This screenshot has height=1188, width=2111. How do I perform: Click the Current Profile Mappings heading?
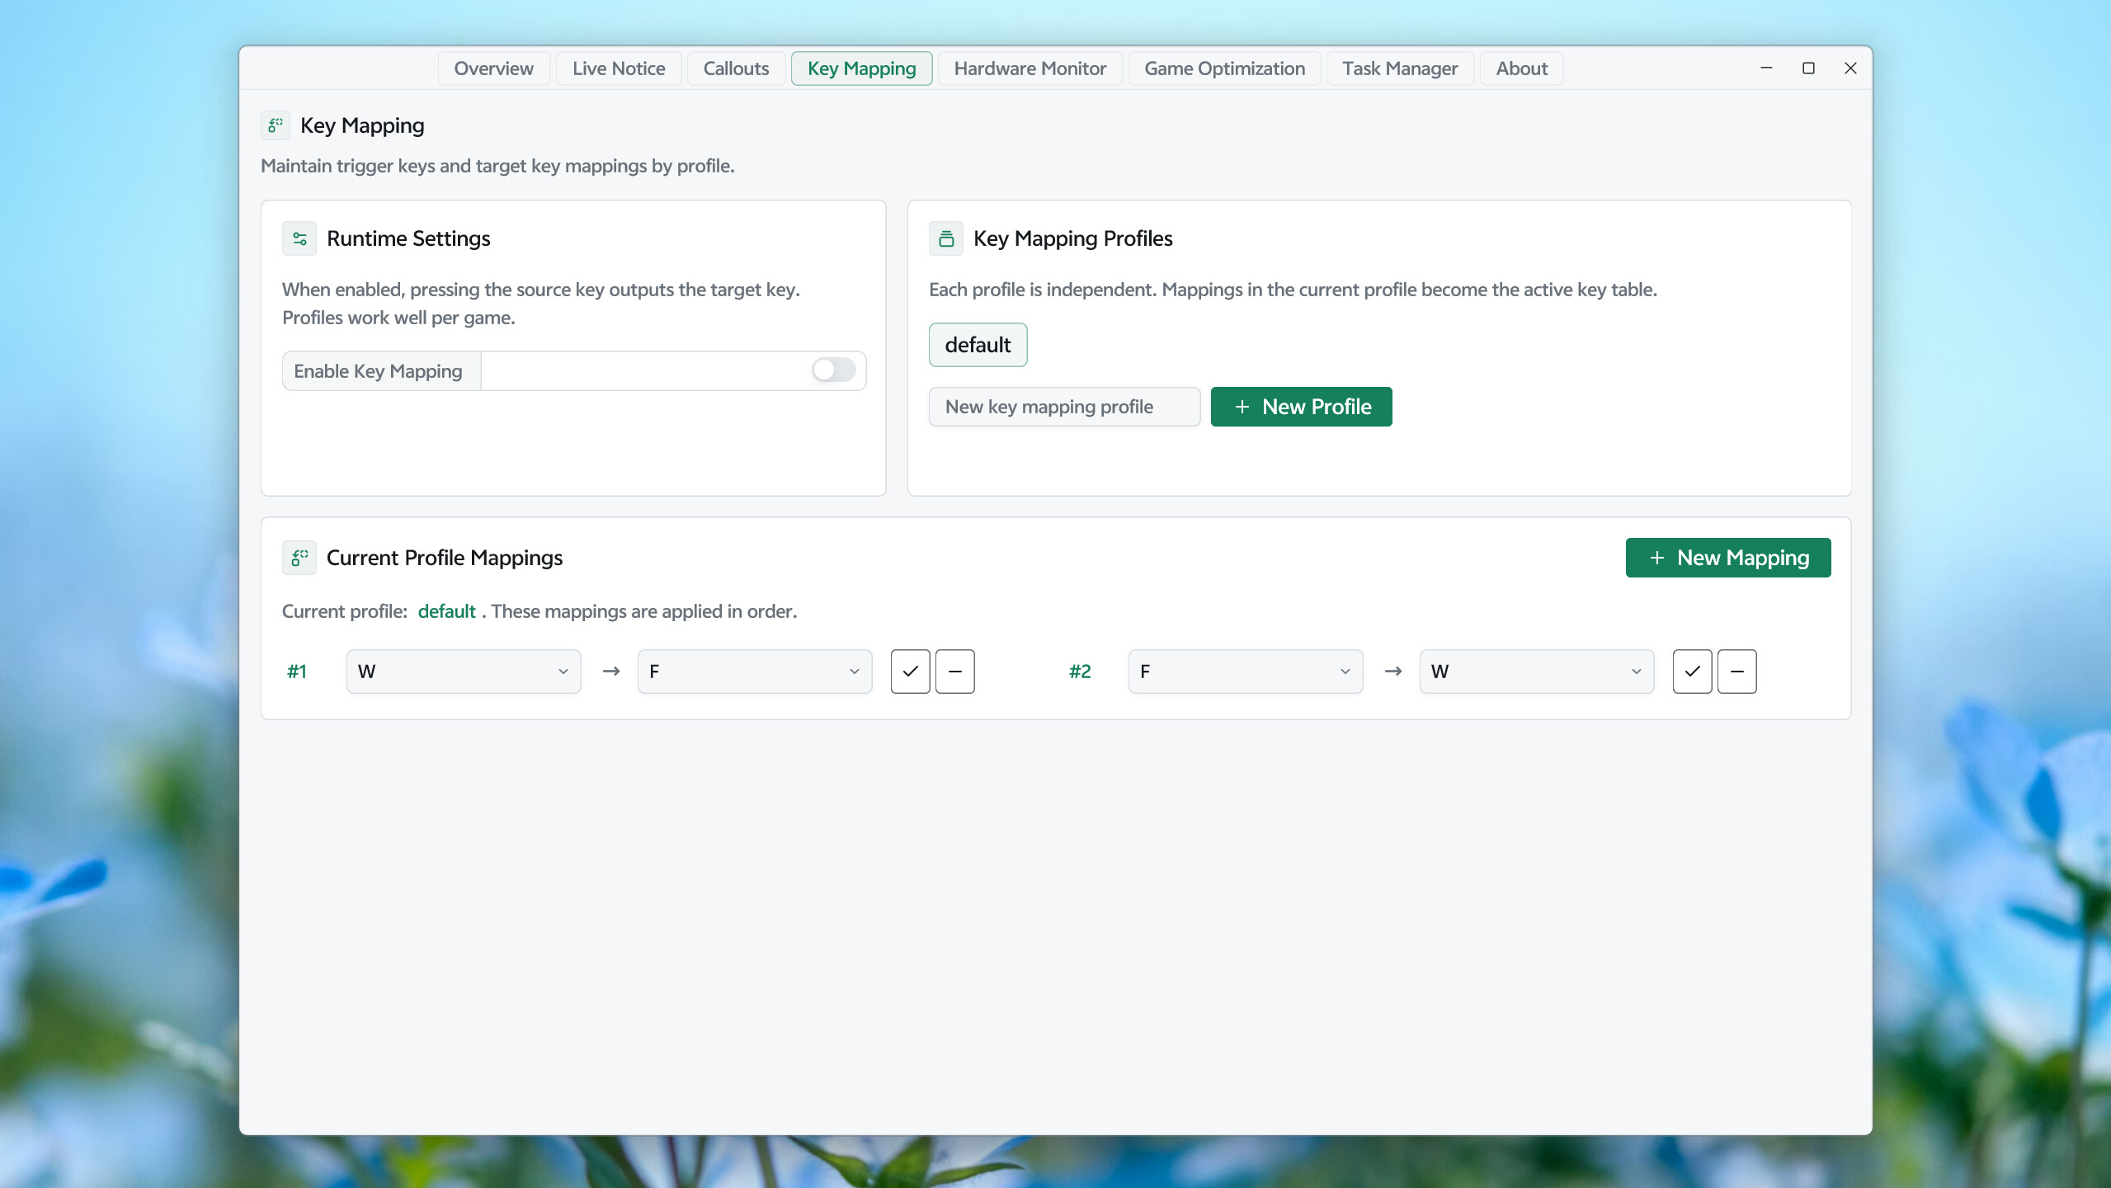coord(445,558)
